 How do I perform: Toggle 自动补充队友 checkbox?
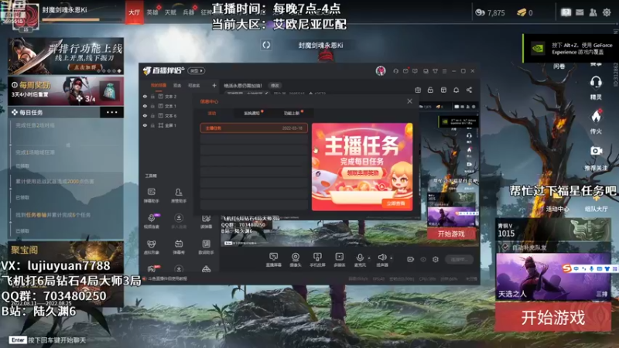[x=505, y=247]
